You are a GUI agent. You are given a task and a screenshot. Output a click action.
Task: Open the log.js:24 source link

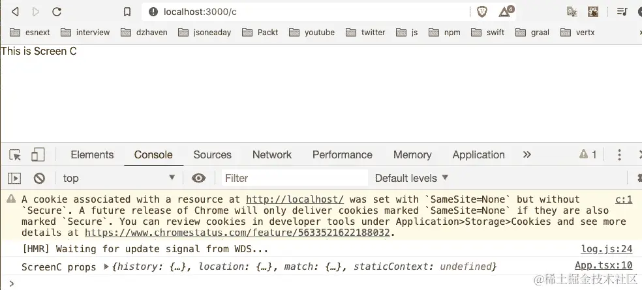point(606,249)
